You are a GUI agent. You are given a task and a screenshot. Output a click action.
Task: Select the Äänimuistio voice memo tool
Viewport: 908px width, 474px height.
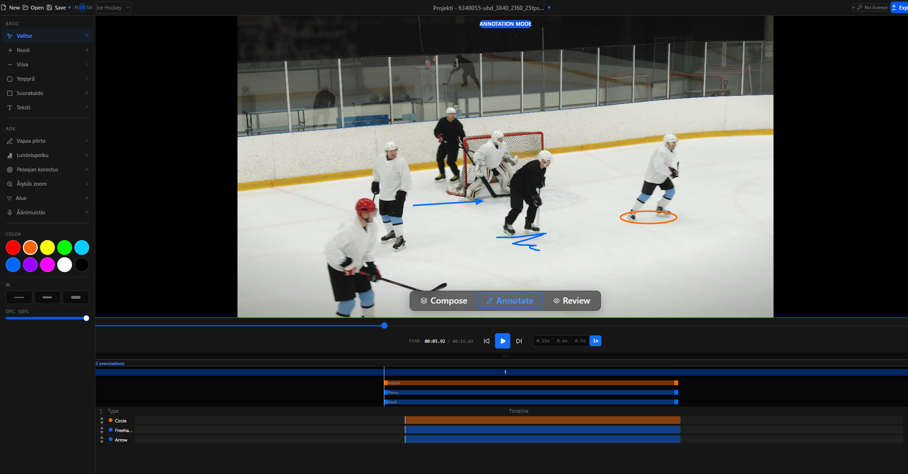(31, 212)
